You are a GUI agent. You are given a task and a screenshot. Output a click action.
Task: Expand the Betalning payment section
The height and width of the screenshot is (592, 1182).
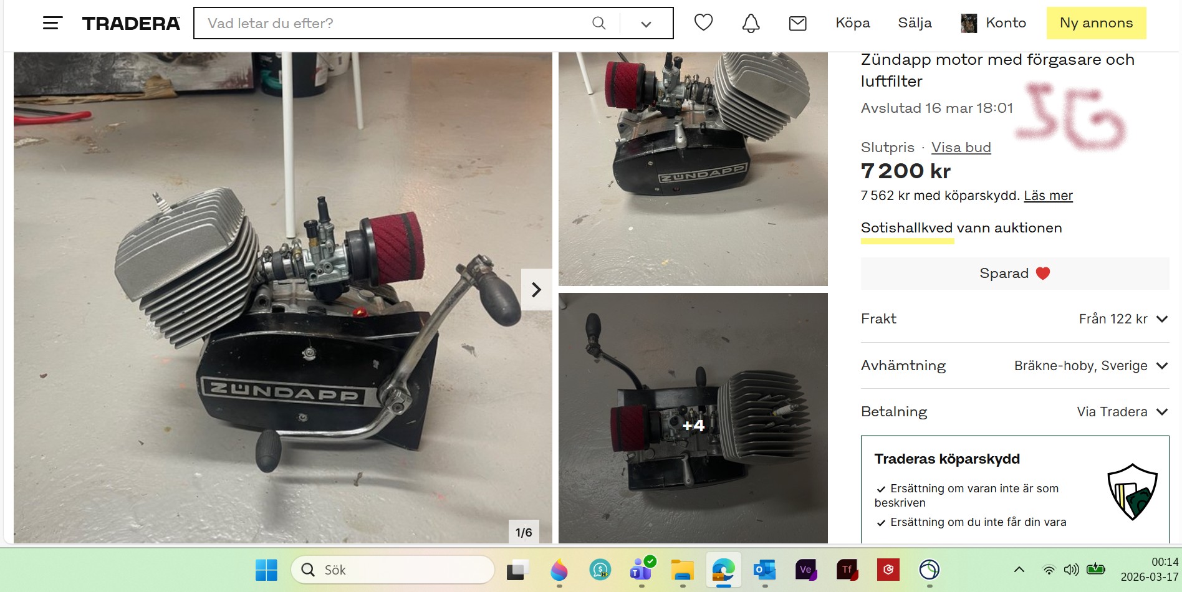[x=1161, y=412]
